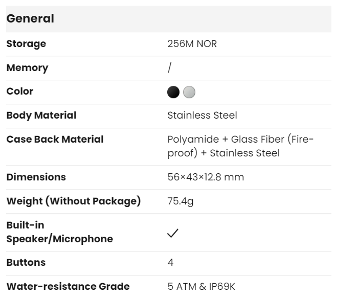358x298 pixels.
Task: Click the 56×43×12.8 mm dimensions value
Action: (206, 177)
